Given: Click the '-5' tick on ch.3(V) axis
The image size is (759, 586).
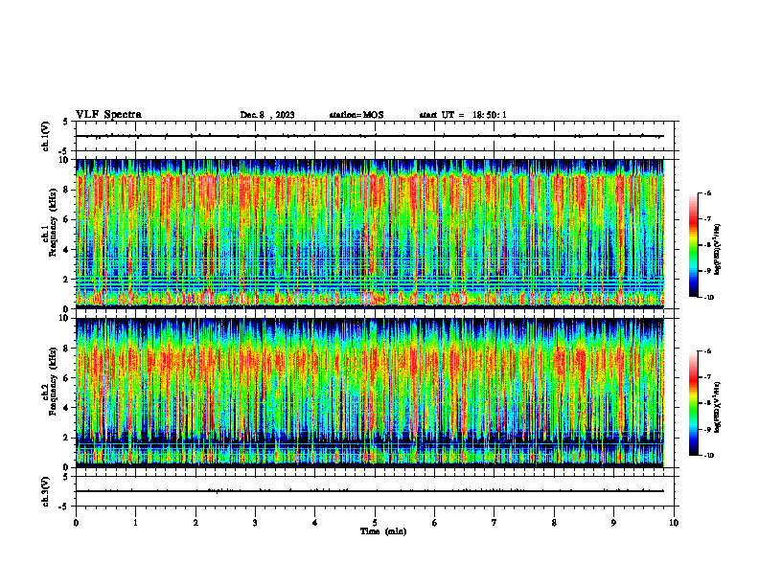Looking at the screenshot, I should pos(64,507).
